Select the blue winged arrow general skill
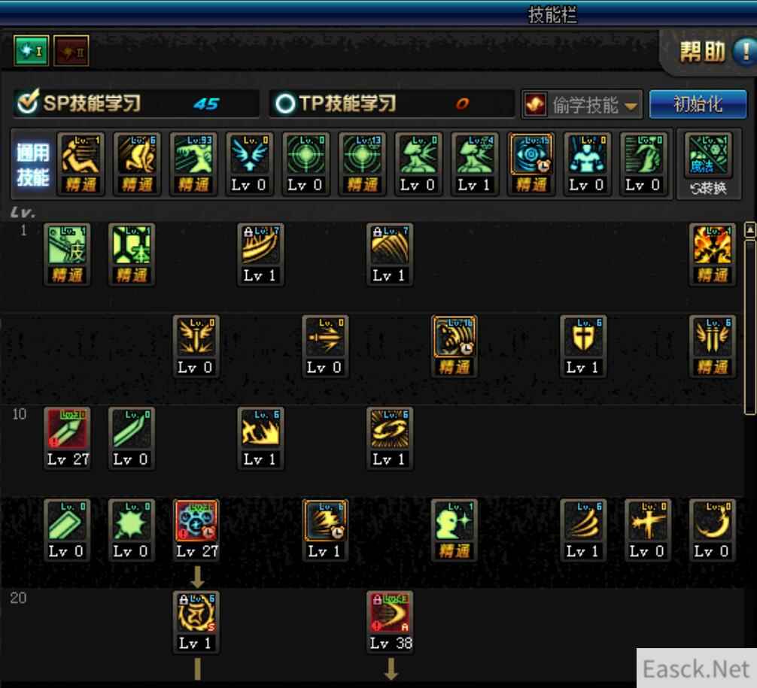 click(x=249, y=154)
